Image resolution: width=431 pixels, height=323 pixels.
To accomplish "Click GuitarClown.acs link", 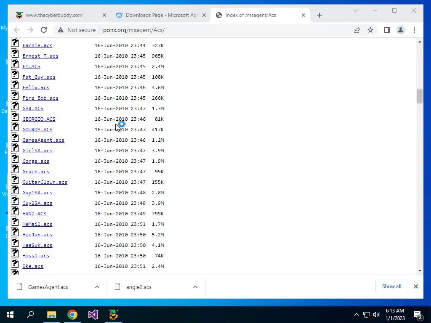I will [45, 182].
